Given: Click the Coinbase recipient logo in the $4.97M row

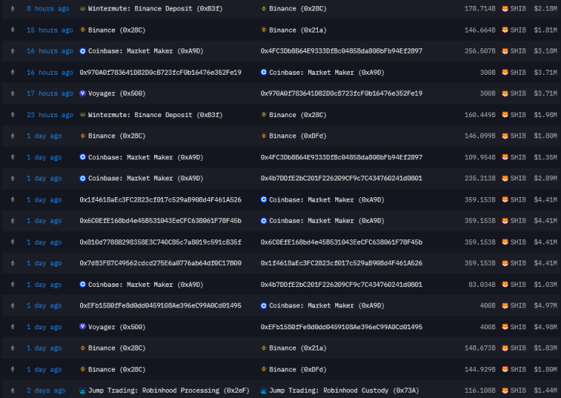Looking at the screenshot, I should [x=264, y=306].
